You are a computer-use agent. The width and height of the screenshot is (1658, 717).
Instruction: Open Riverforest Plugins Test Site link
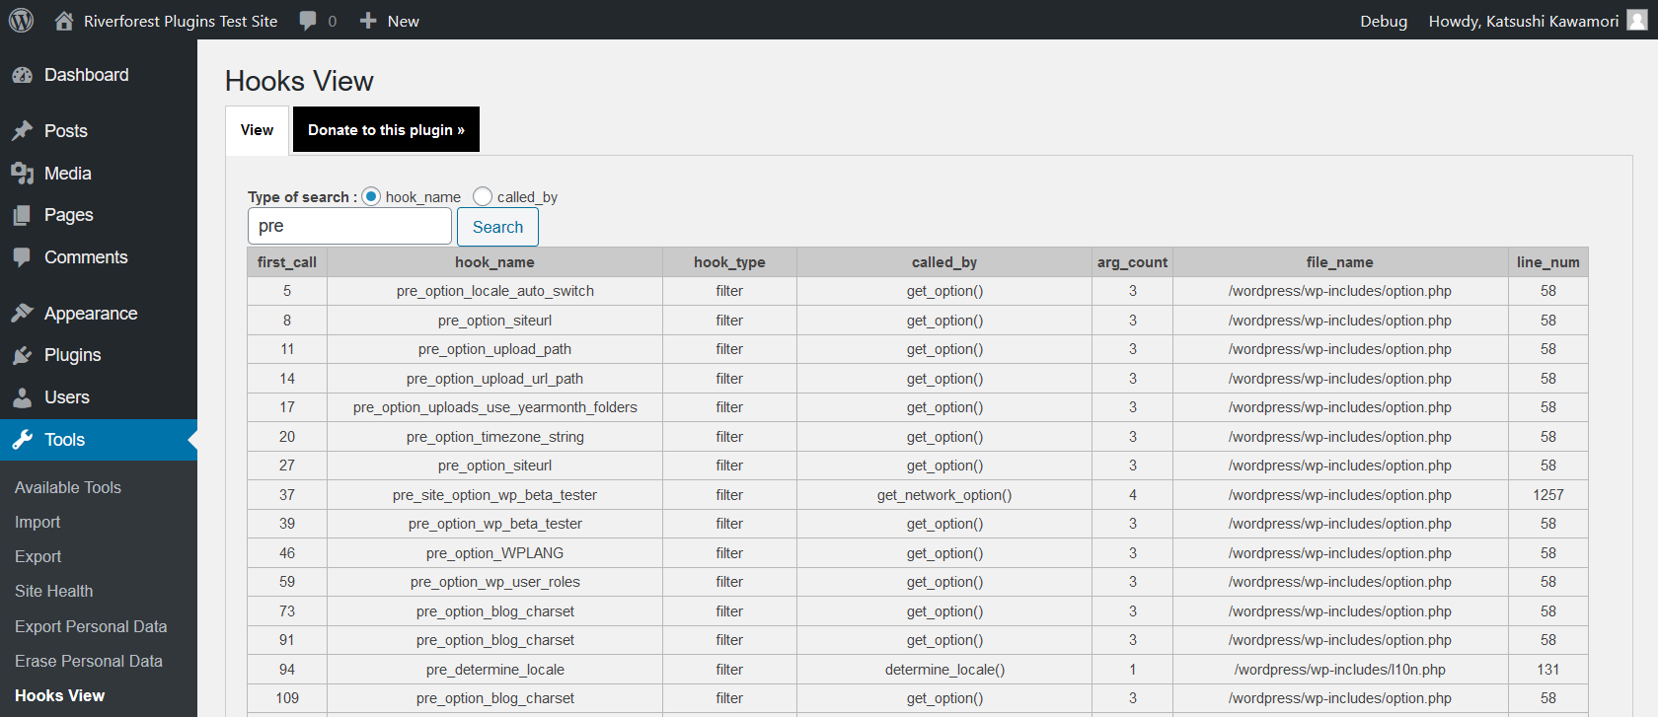(x=181, y=21)
